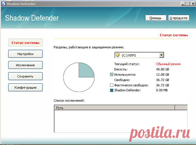Click the О продукте button

178,18
